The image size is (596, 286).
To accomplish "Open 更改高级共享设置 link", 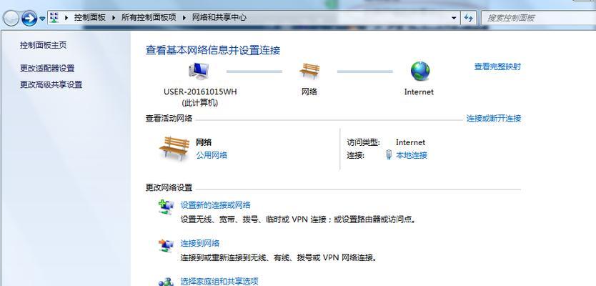I will point(51,84).
